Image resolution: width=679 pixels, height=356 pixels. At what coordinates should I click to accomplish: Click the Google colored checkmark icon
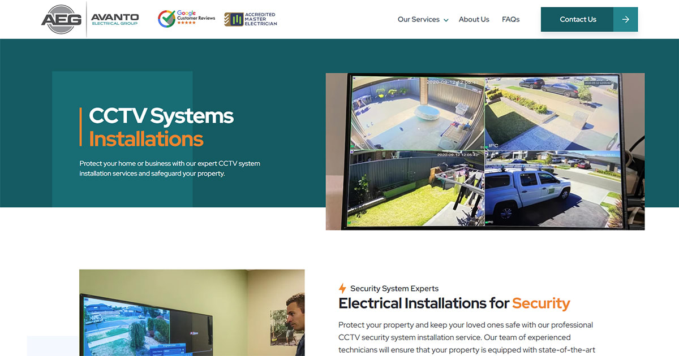point(166,18)
